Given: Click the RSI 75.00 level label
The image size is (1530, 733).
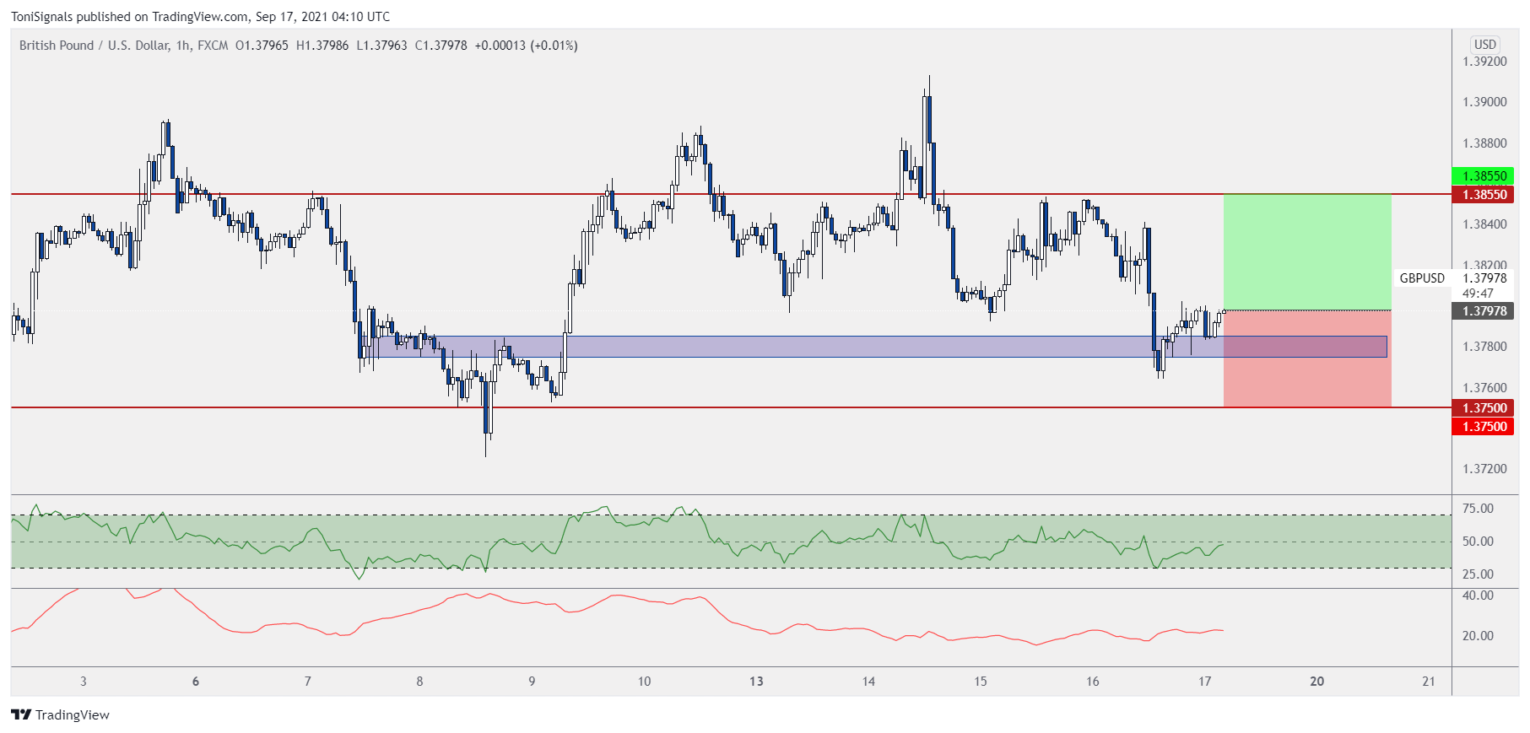Looking at the screenshot, I should (x=1478, y=509).
